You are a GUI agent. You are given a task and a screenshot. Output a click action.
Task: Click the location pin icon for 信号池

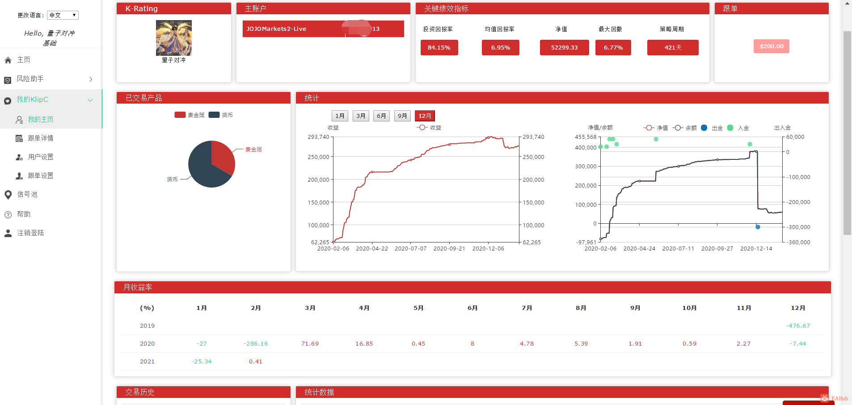click(8, 195)
